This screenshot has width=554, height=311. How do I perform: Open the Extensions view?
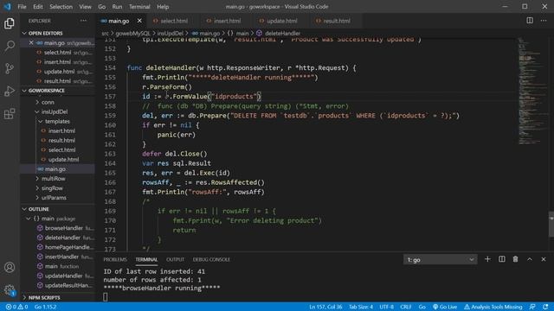pos(10,114)
